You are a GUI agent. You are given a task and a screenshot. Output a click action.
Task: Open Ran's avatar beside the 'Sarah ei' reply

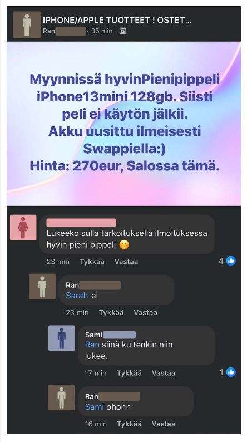[42, 286]
